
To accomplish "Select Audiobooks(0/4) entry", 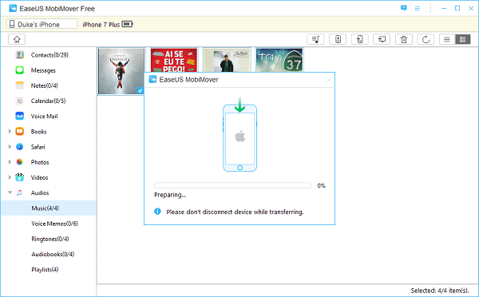I will [x=53, y=254].
